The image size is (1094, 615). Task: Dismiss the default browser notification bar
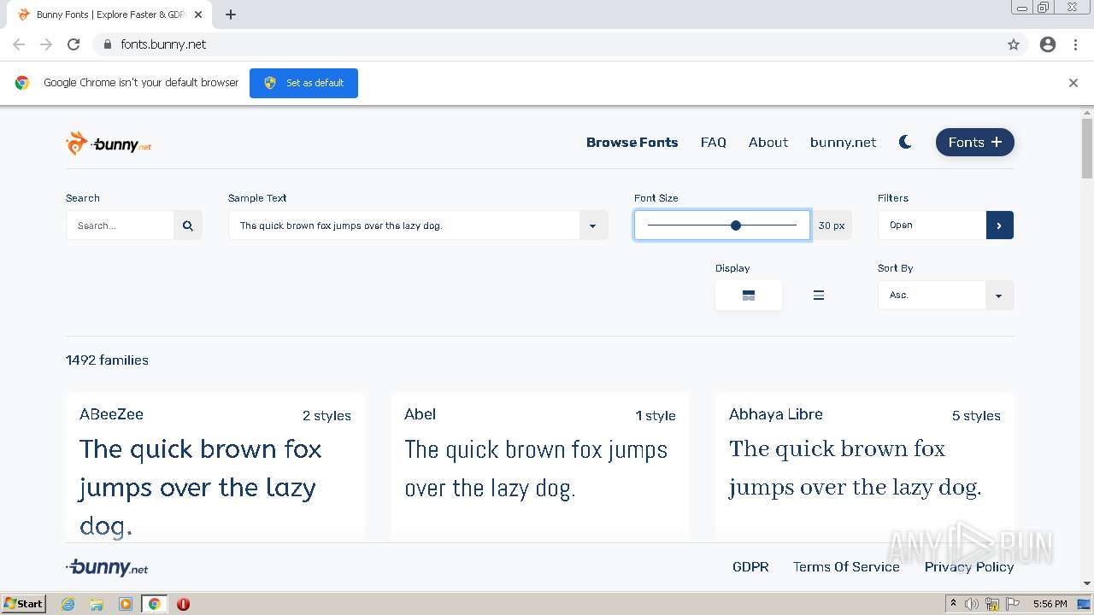tap(1073, 83)
